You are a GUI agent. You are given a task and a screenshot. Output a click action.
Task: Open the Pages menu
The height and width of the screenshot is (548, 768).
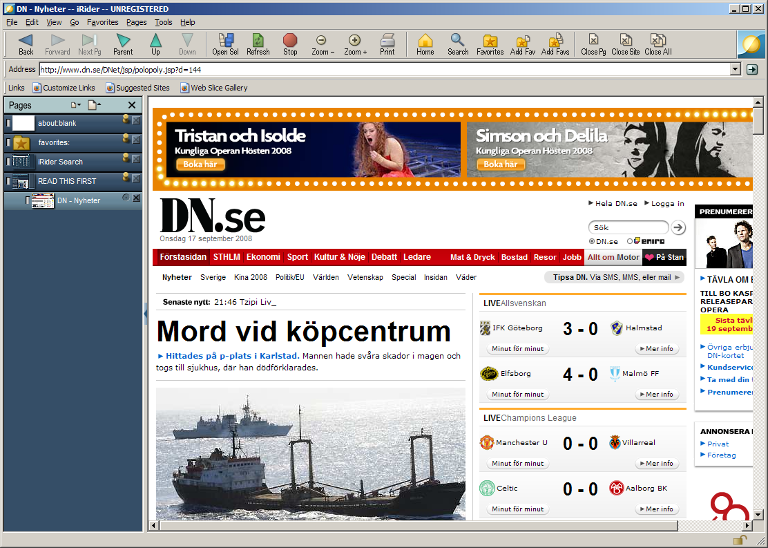(136, 22)
